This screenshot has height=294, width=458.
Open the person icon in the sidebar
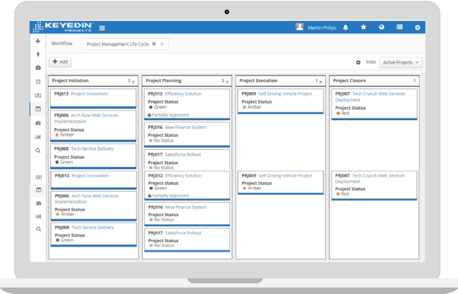(38, 54)
